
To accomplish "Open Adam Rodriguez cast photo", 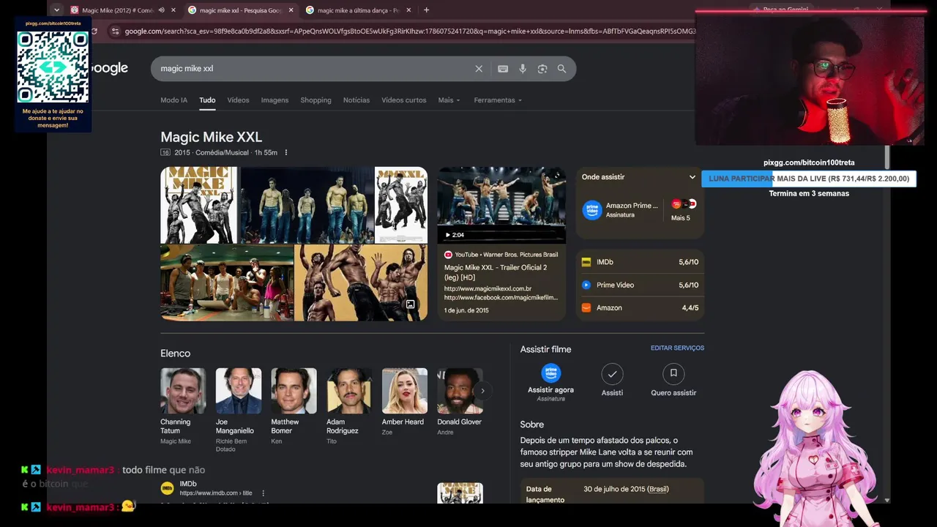I will point(349,391).
